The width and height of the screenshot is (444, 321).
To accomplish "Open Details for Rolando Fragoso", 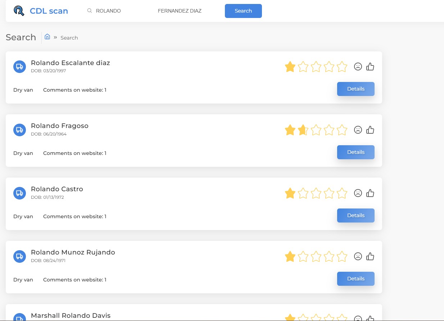I will (355, 152).
